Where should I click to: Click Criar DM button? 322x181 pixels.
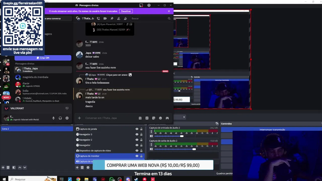point(43,58)
